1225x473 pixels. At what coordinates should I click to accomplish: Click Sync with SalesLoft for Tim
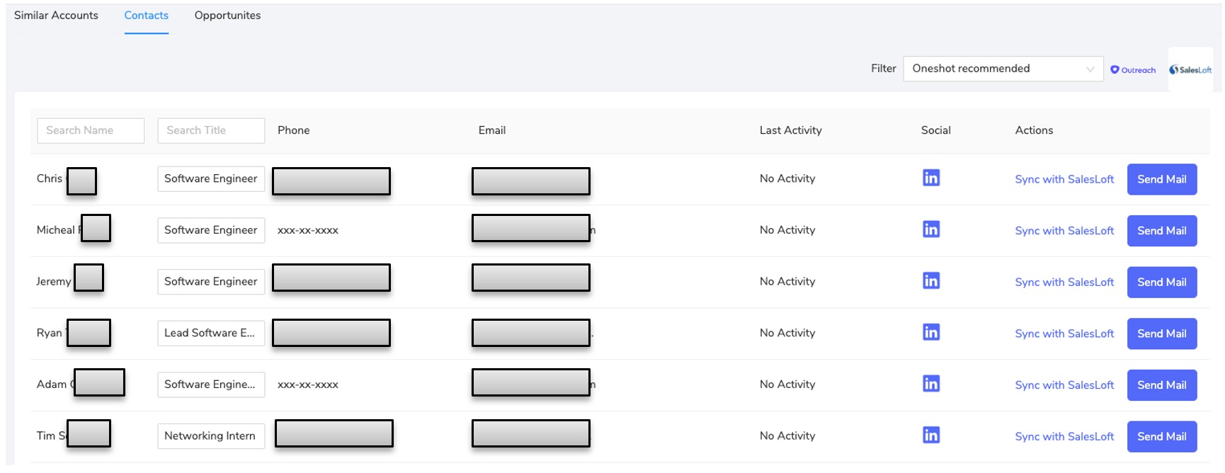click(x=1064, y=437)
